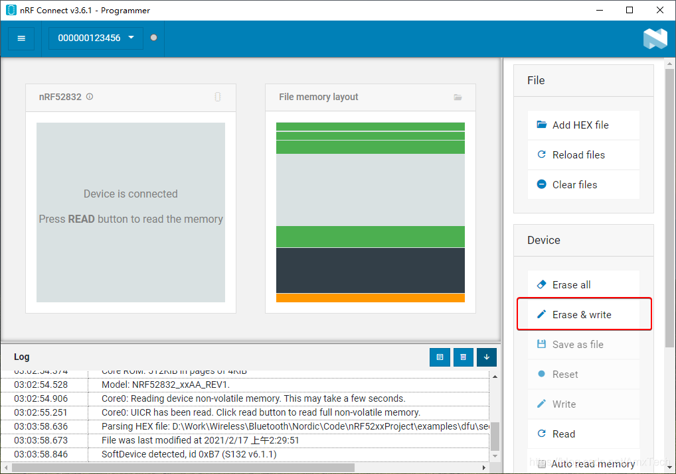Click Save as file button

click(x=583, y=345)
